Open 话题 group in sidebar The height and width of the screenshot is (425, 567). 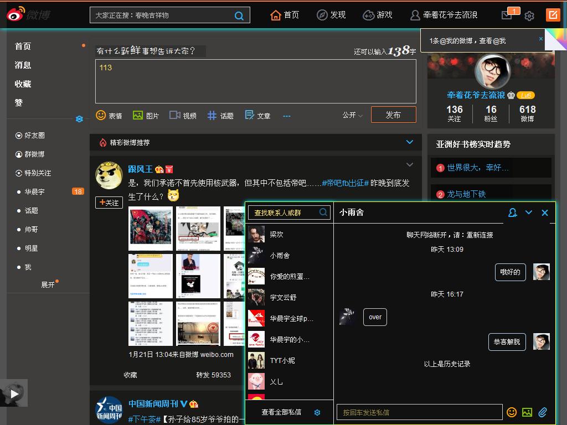point(31,210)
